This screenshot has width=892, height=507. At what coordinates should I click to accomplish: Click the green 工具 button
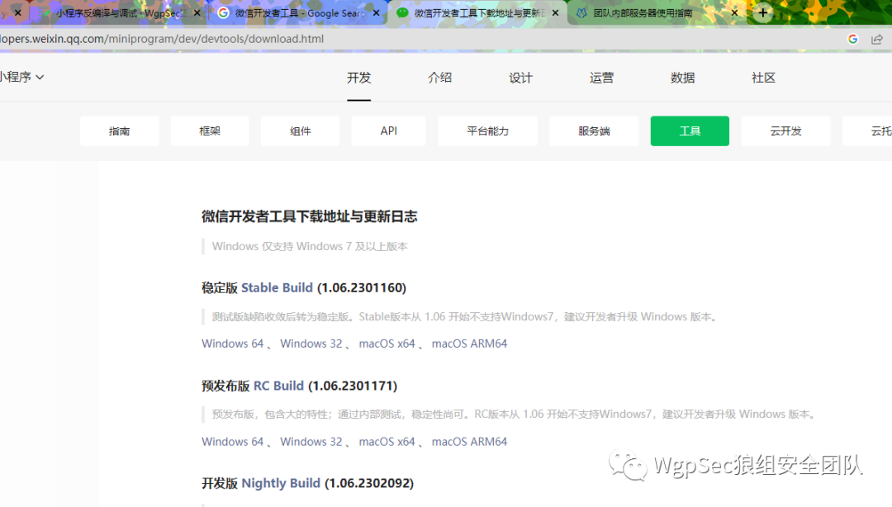pos(690,130)
